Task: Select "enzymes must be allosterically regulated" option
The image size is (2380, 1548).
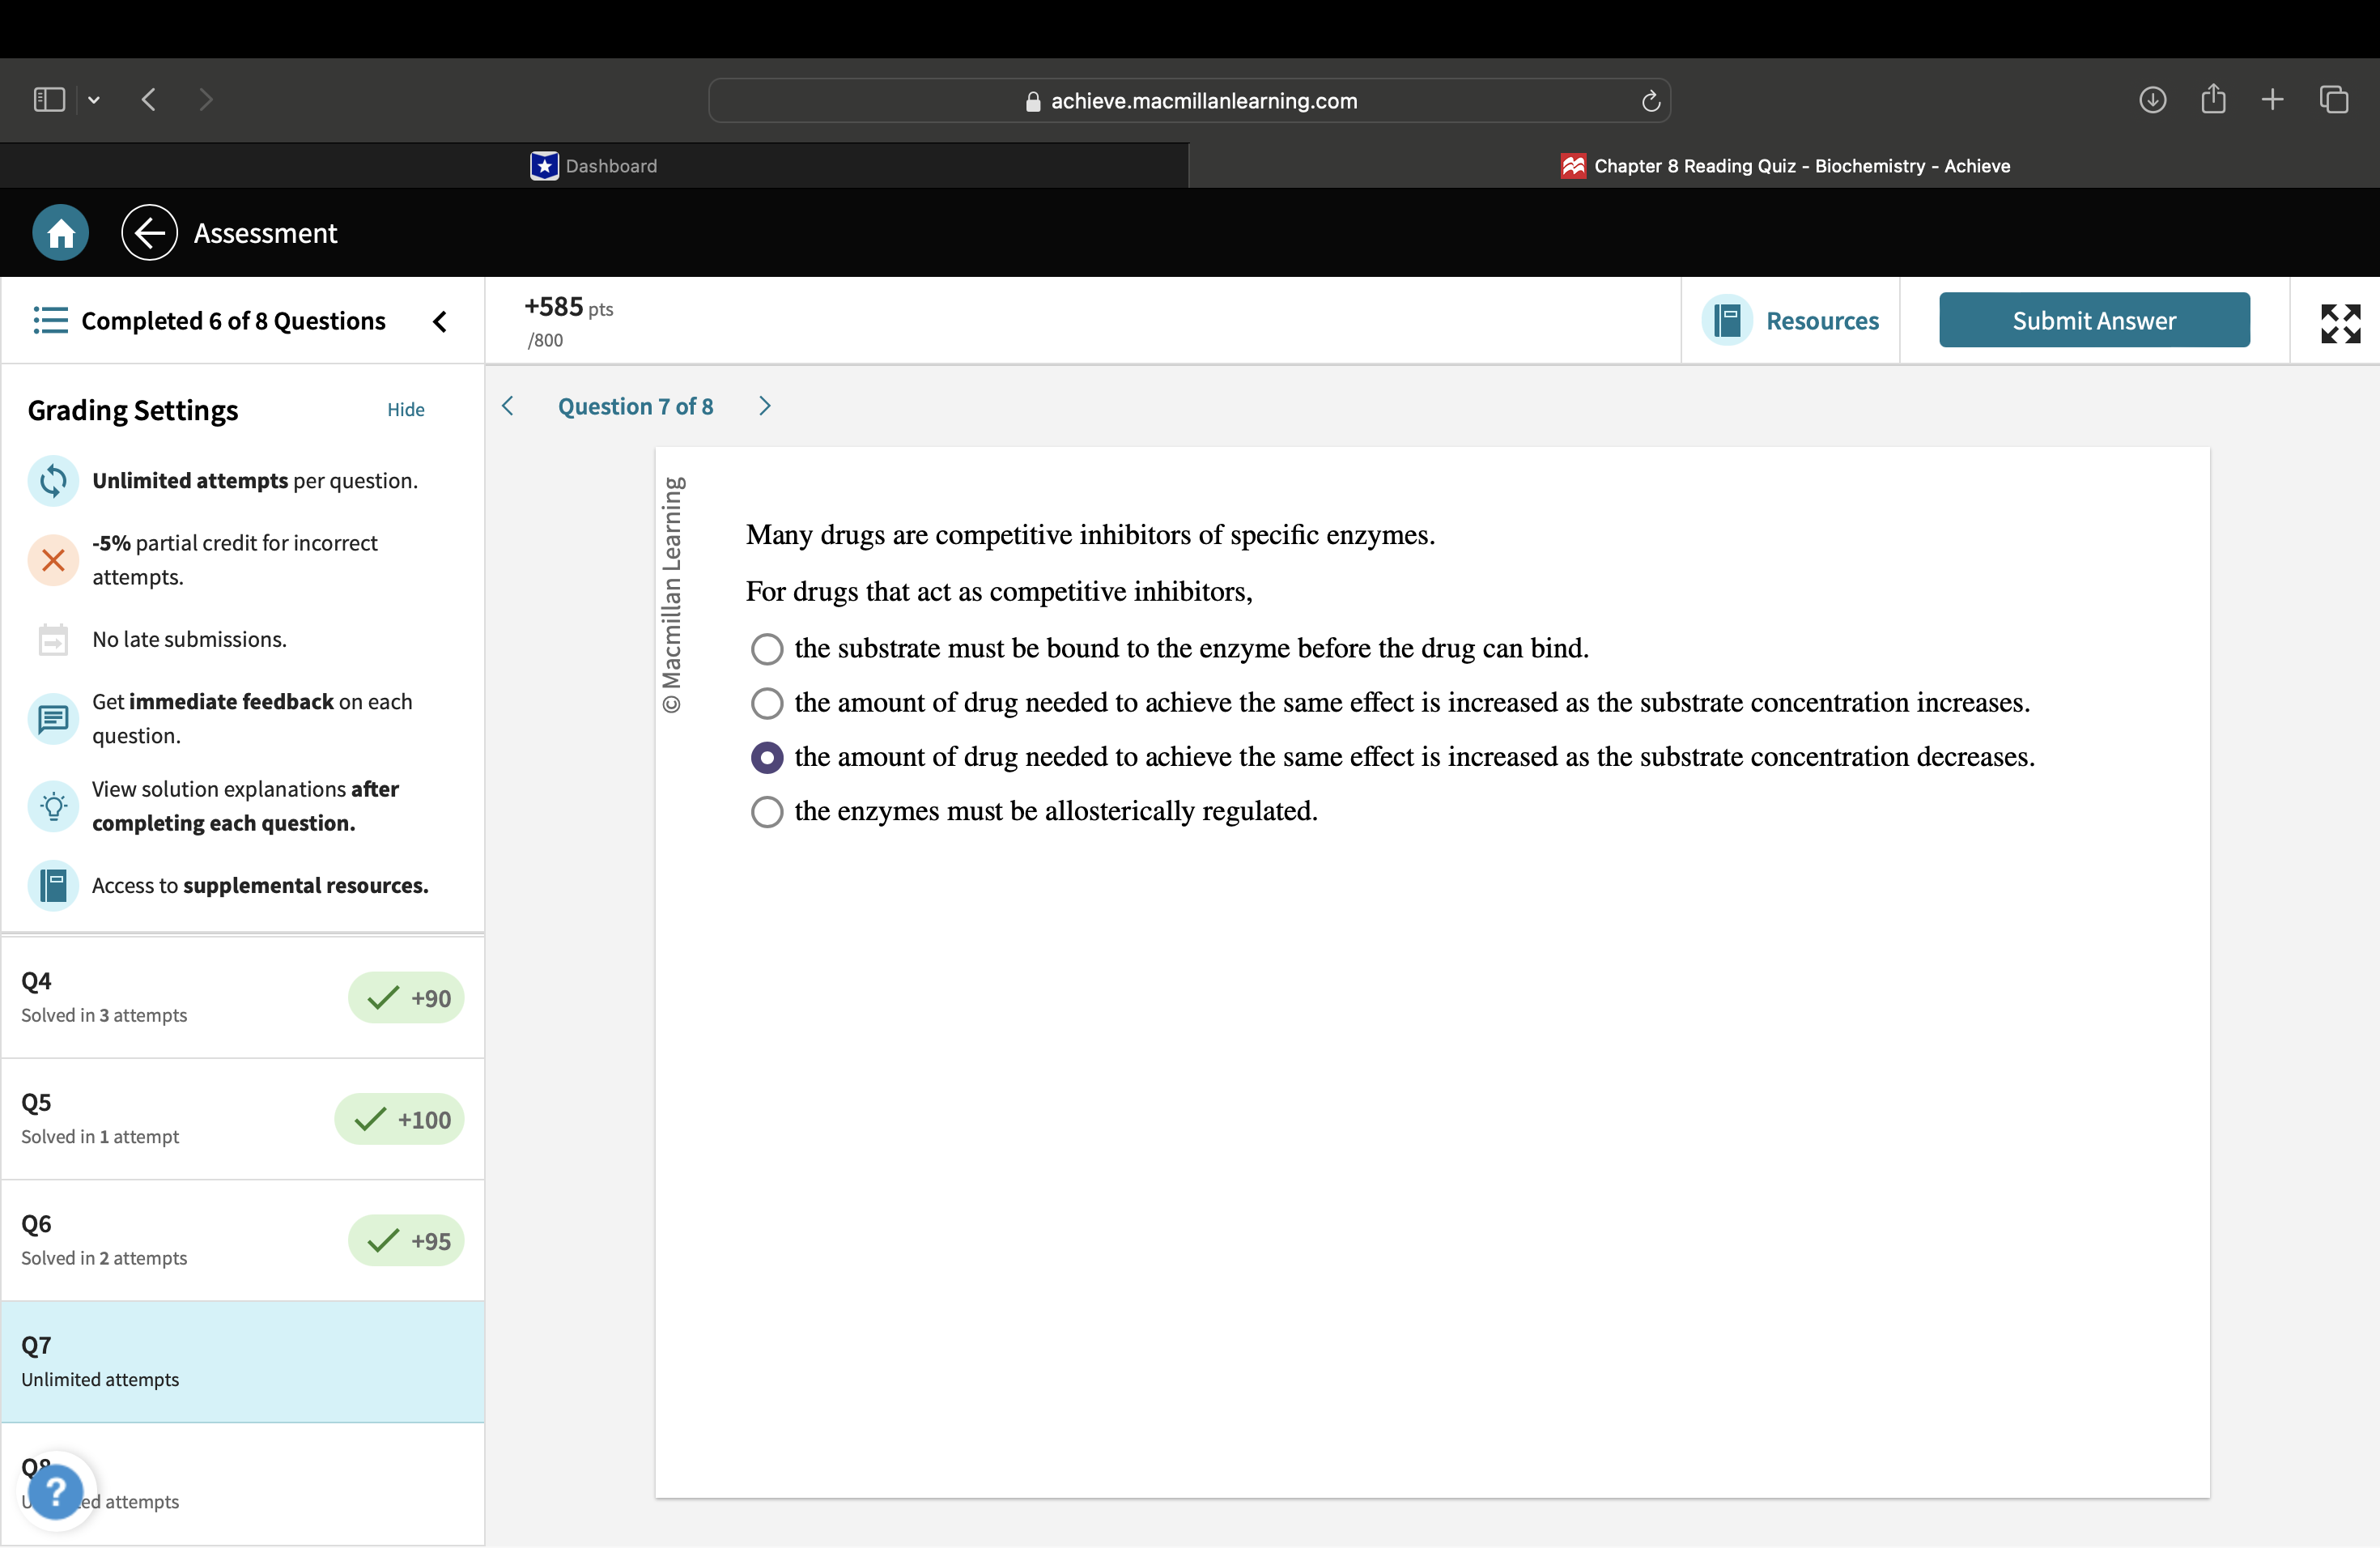Action: tap(767, 811)
